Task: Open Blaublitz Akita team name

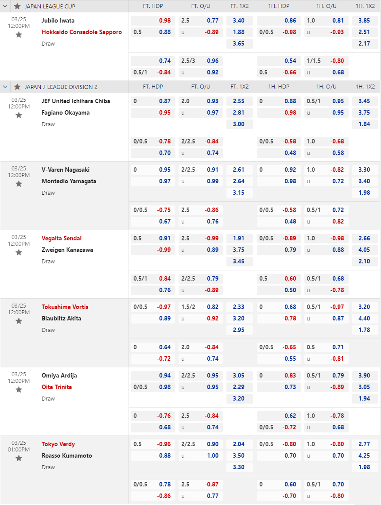Action: [61, 318]
